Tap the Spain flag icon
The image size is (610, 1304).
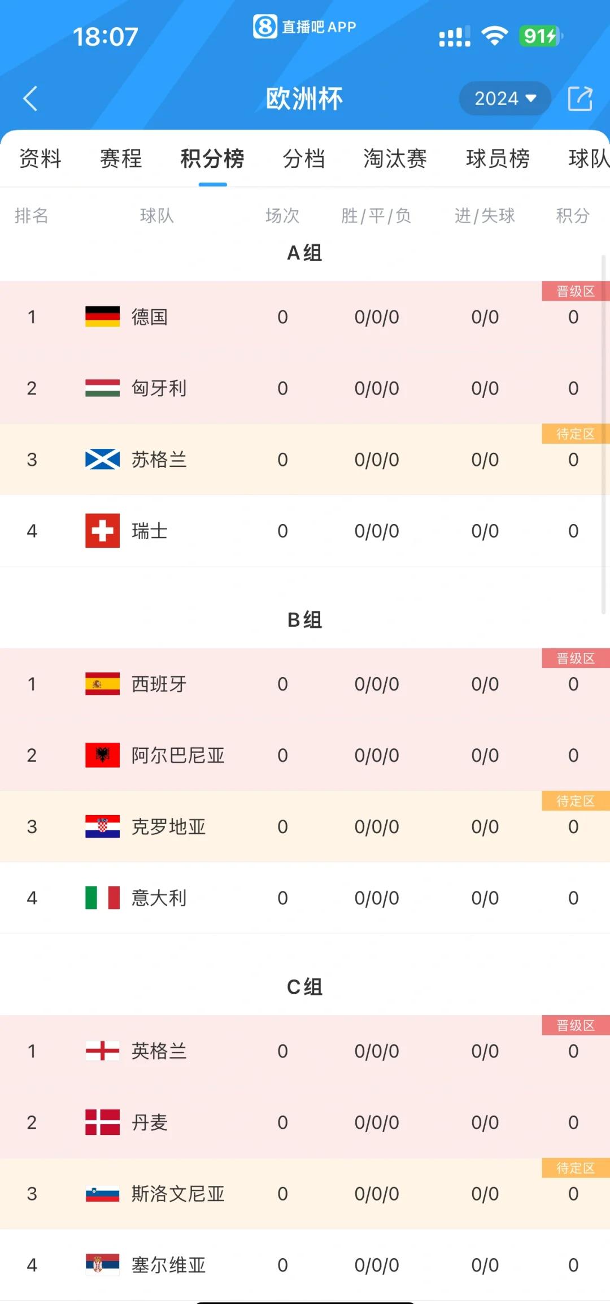[x=102, y=684]
